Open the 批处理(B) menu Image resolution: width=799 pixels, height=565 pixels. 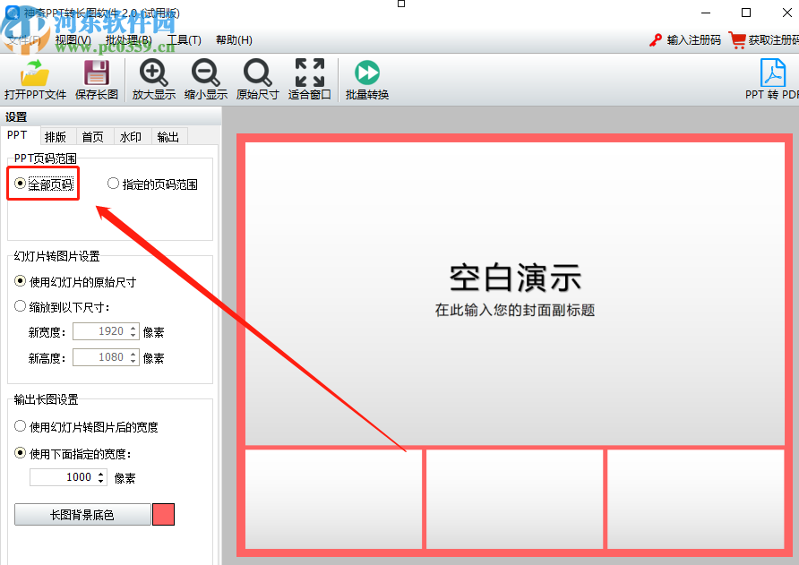[128, 39]
